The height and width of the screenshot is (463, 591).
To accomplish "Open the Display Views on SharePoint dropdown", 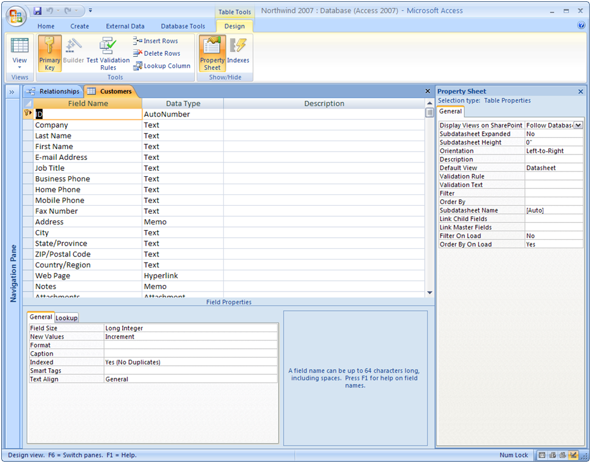I will 578,125.
